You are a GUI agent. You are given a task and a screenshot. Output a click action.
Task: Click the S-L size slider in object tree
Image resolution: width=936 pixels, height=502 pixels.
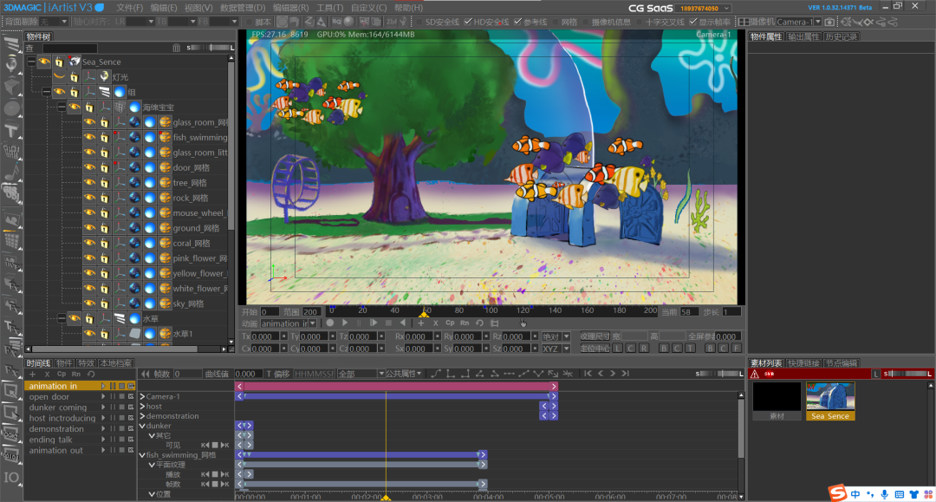tap(210, 48)
